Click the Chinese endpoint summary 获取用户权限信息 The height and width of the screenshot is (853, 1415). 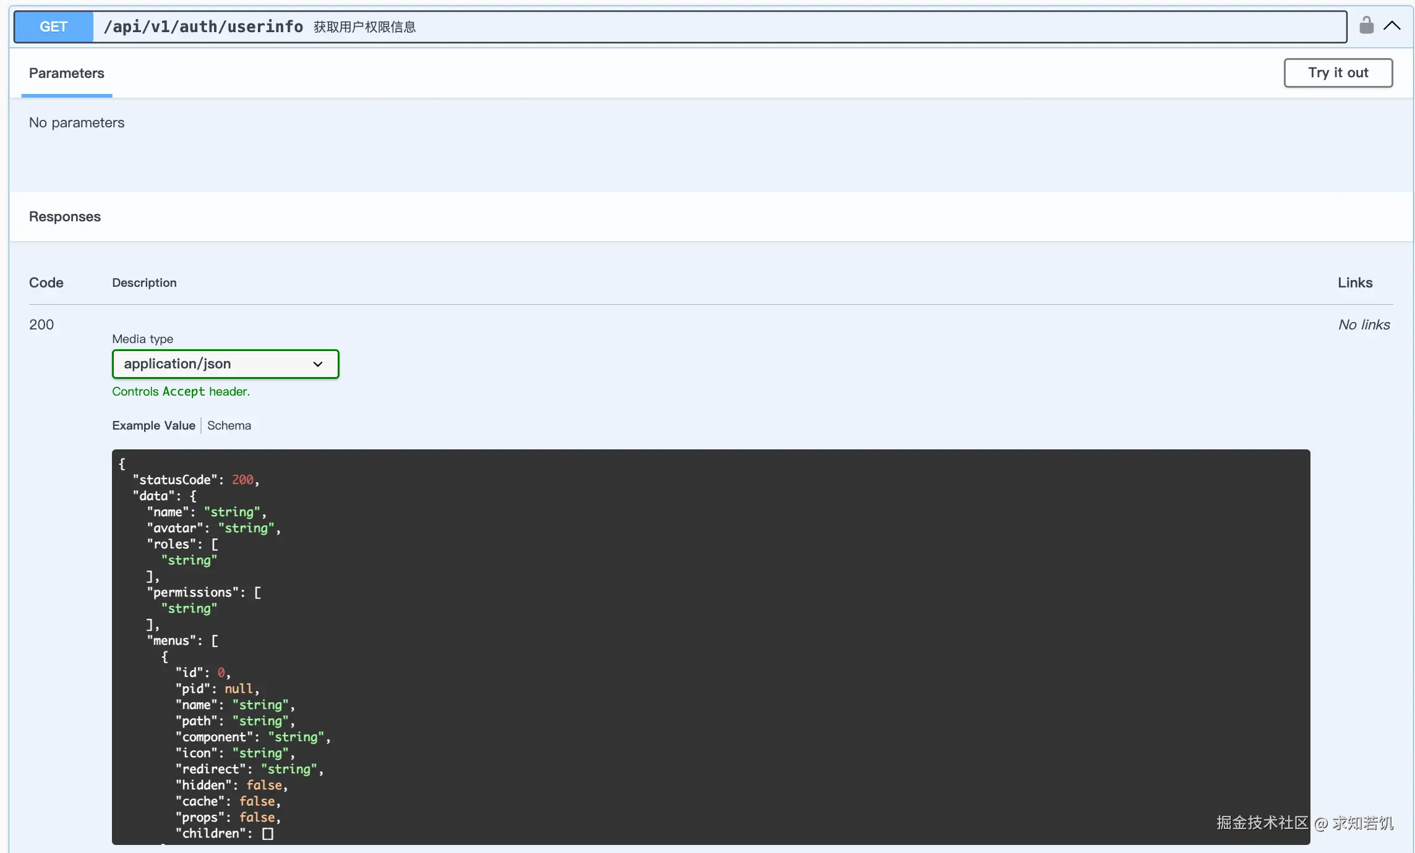coord(364,27)
